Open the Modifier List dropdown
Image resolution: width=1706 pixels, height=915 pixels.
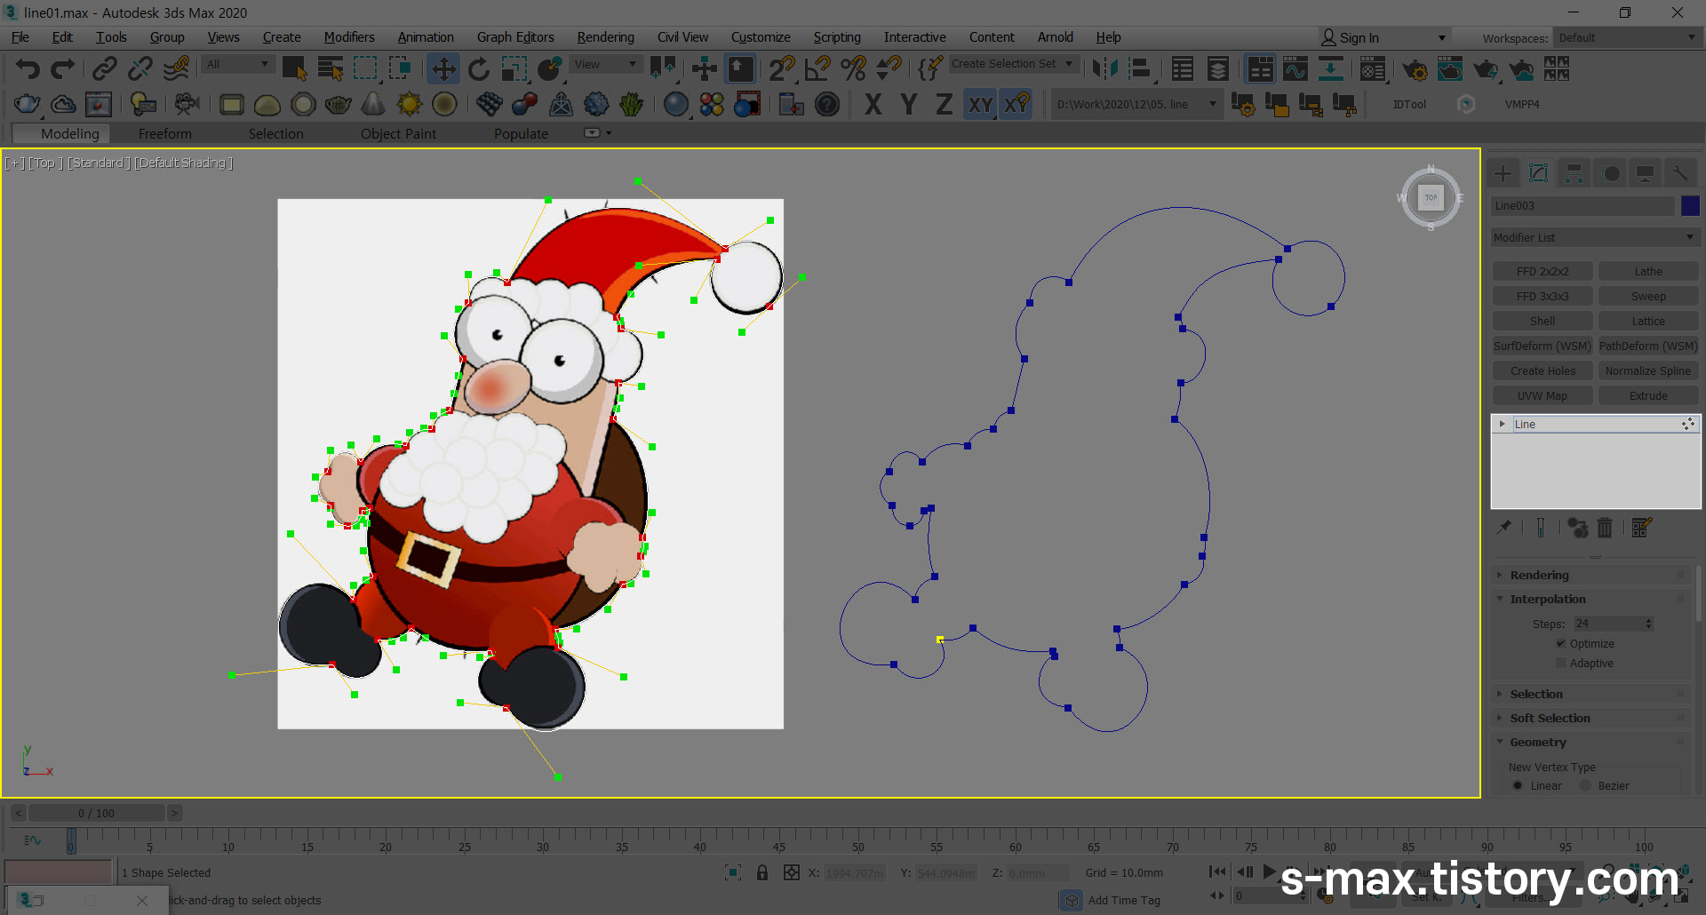tap(1595, 237)
